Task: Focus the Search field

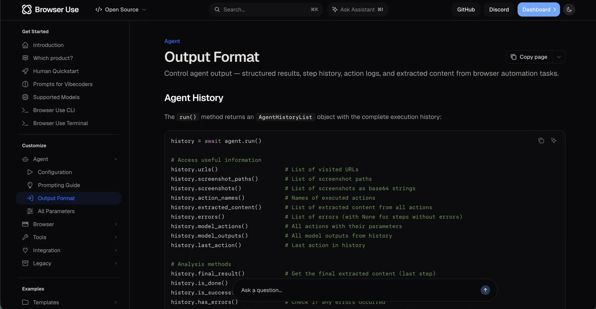Action: 266,10
